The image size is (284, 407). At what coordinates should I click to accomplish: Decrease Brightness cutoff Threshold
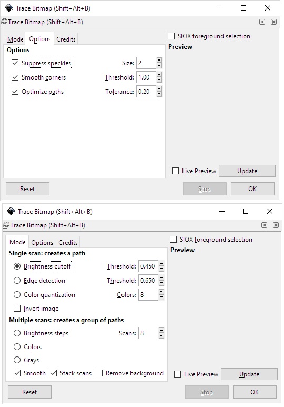tap(161, 269)
